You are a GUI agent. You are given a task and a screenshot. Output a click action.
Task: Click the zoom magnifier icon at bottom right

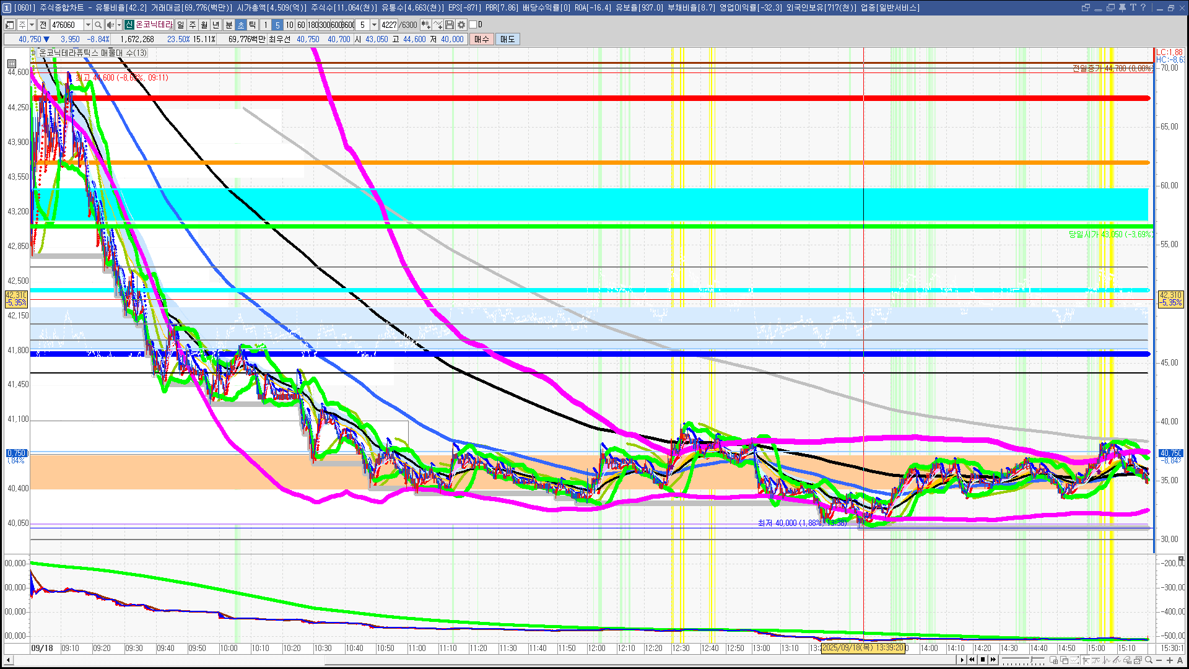click(x=1149, y=660)
